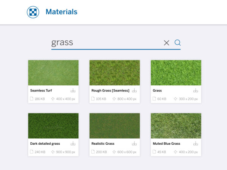Click the file size icon on Seamless Turf
The height and width of the screenshot is (170, 227).
(x=32, y=99)
